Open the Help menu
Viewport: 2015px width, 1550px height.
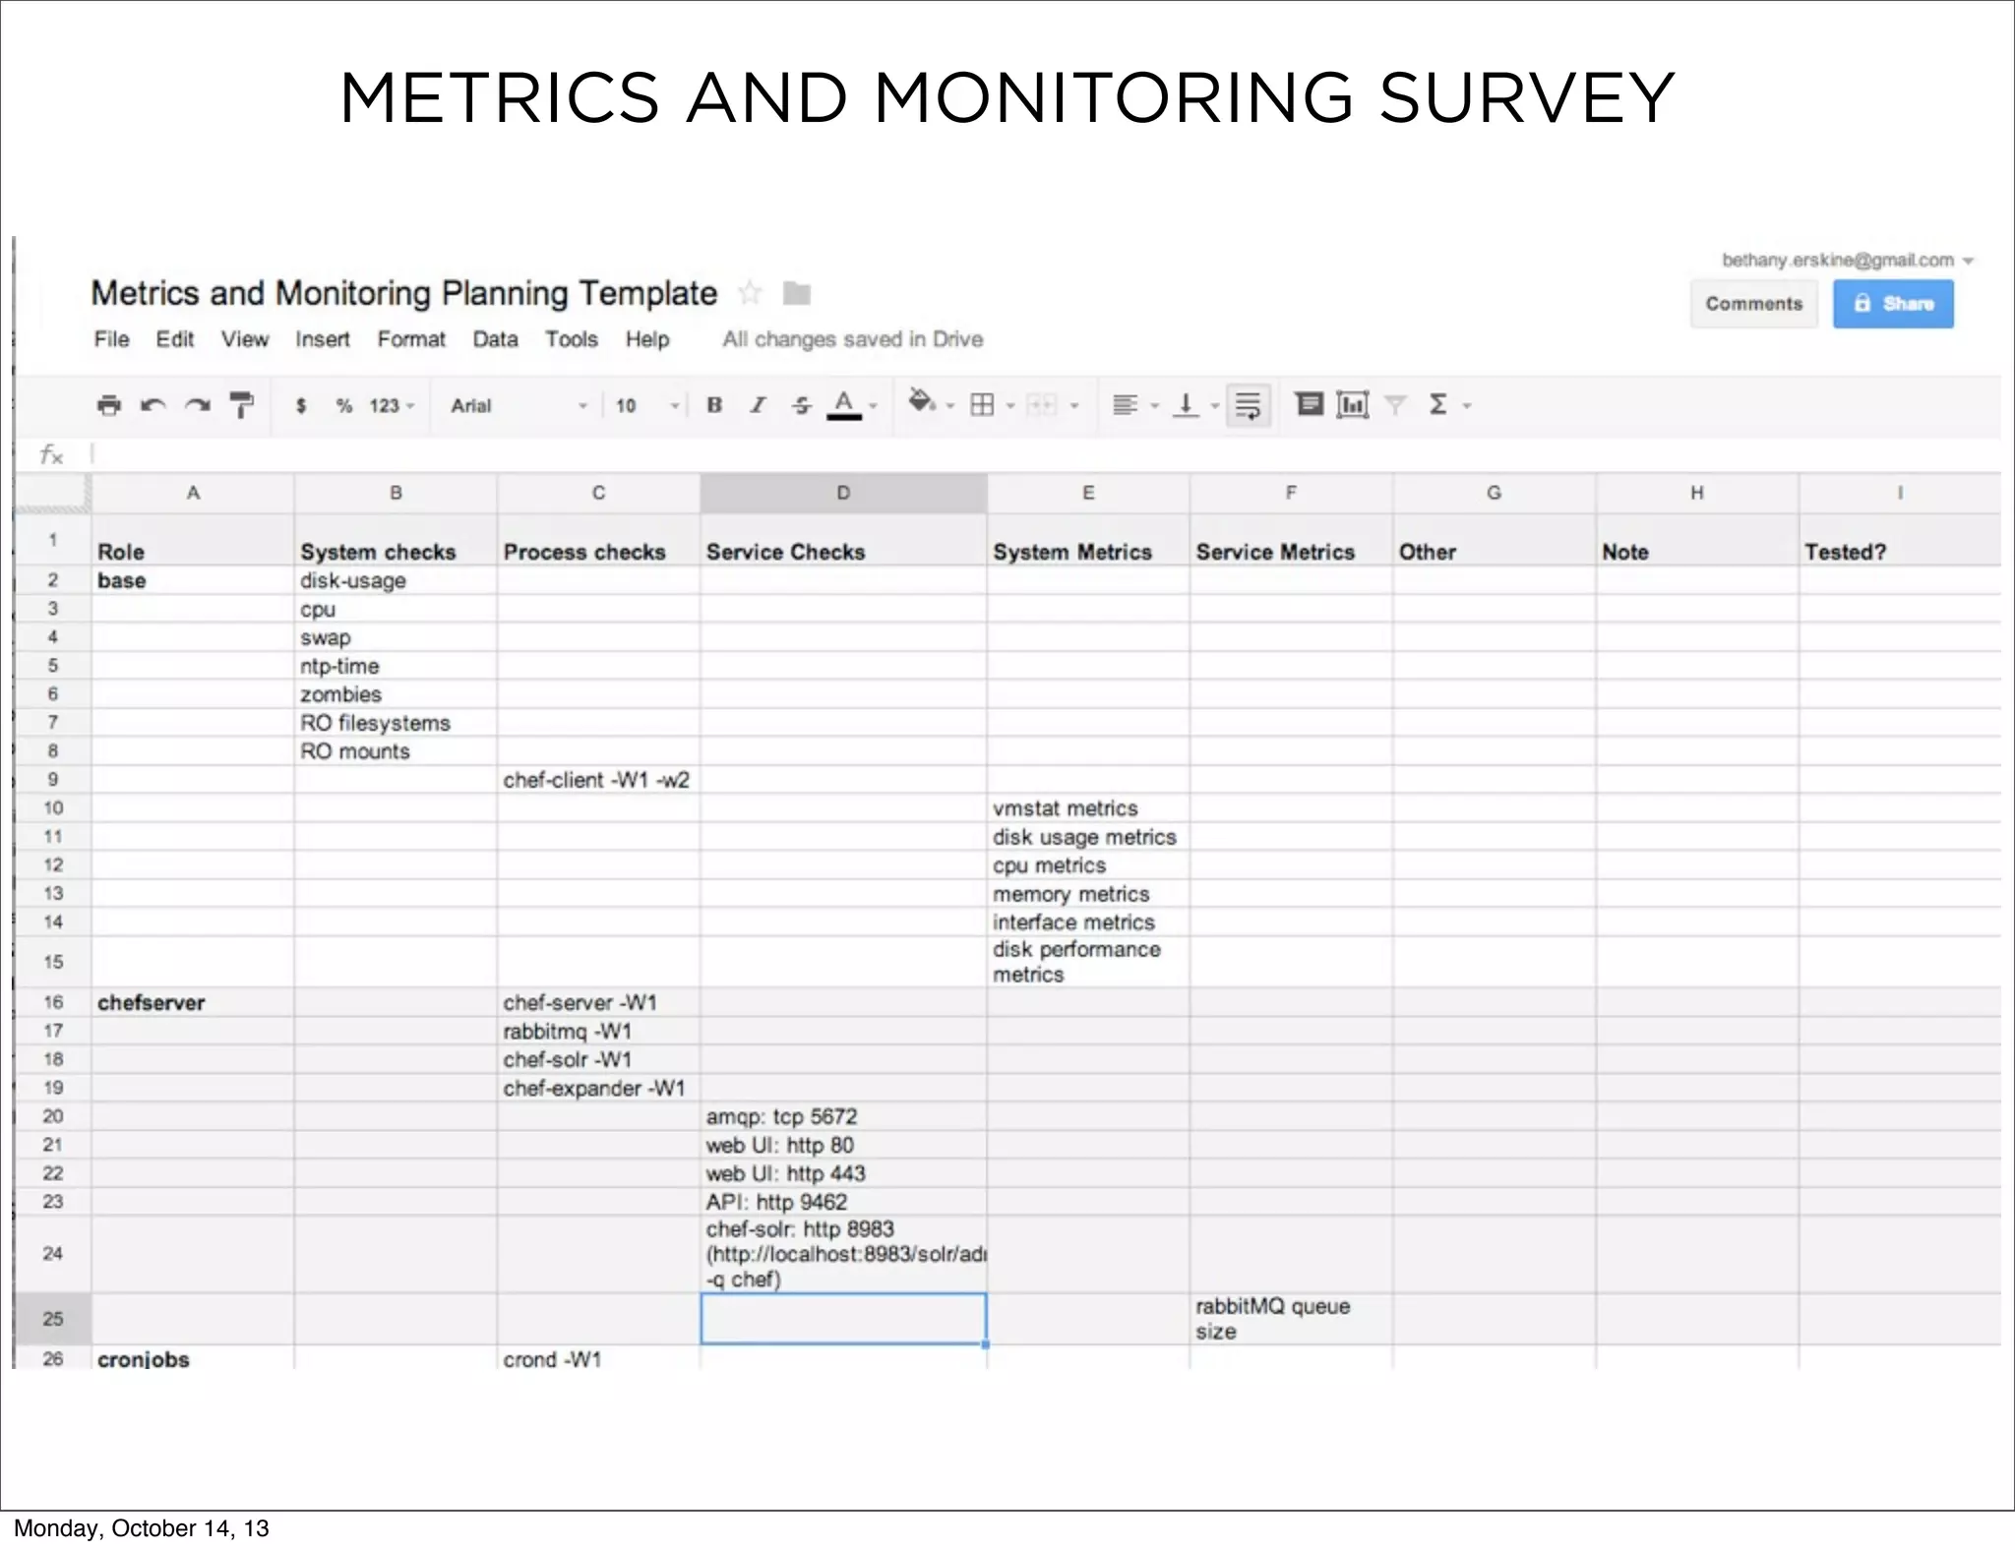click(647, 339)
